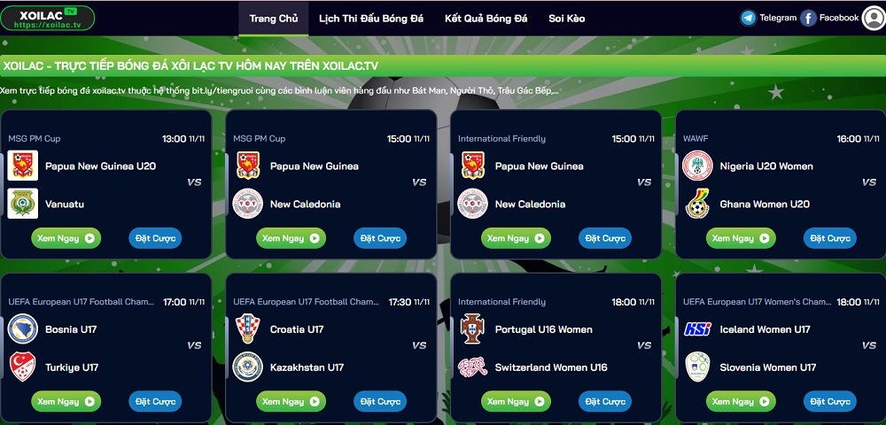This screenshot has height=425, width=886.
Task: Open the user profile avatar icon
Action: pyautogui.click(x=874, y=18)
